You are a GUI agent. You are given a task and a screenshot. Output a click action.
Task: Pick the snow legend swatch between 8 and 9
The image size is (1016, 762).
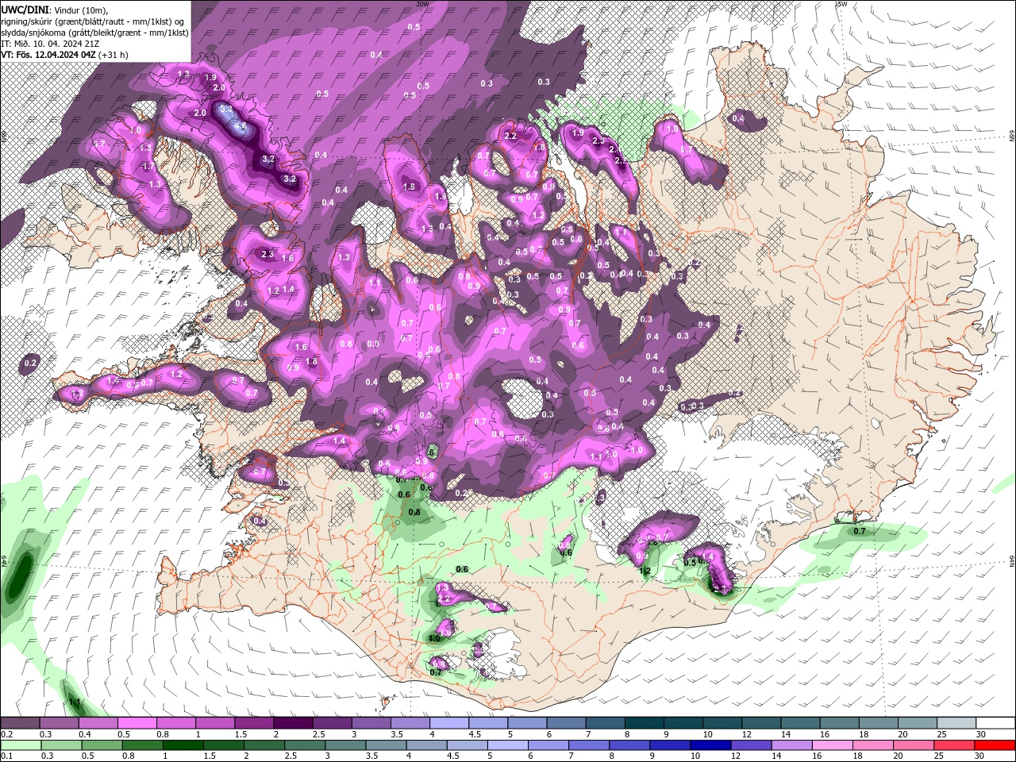(x=645, y=723)
